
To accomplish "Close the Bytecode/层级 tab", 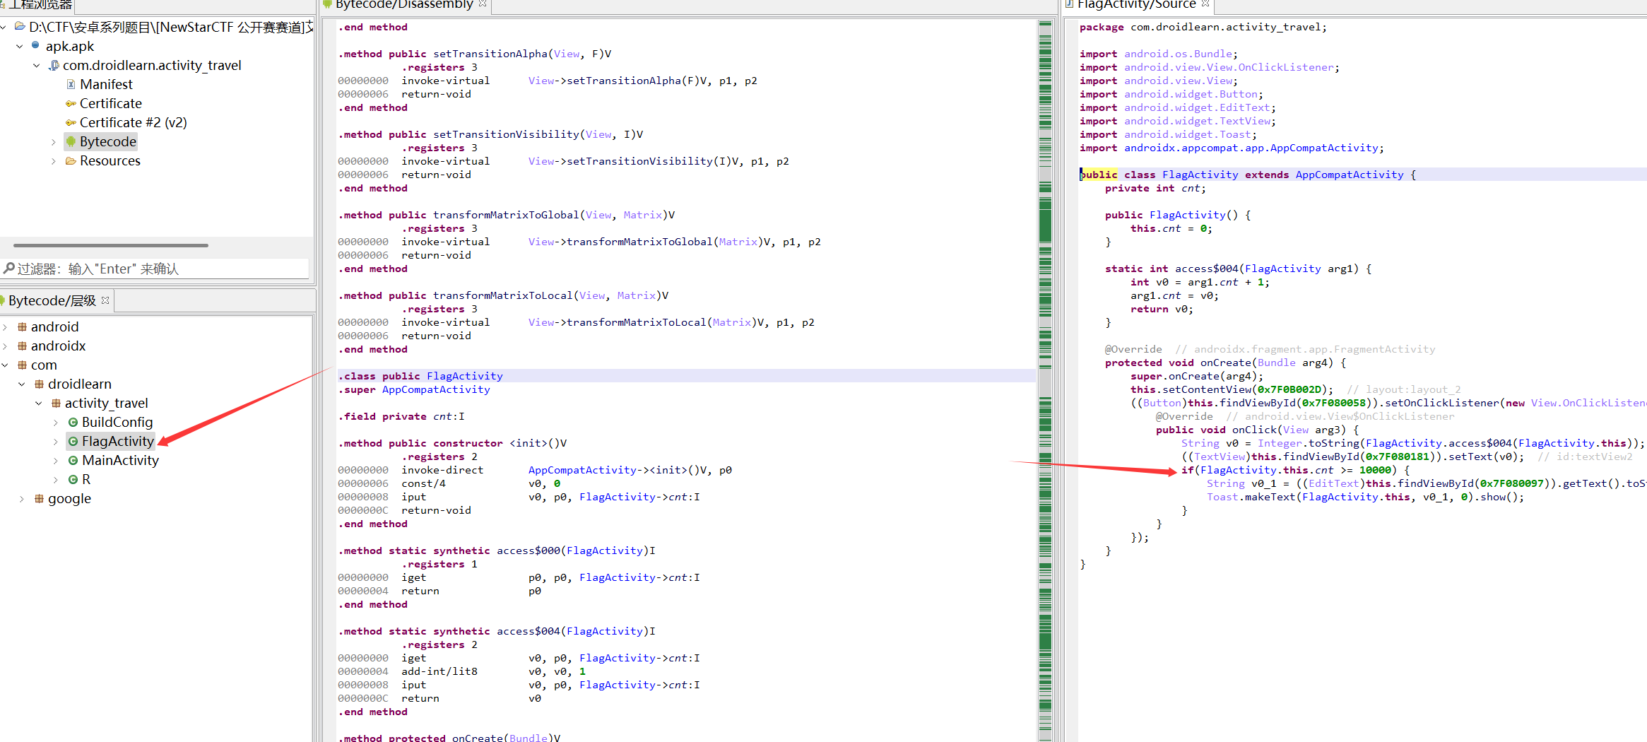I will click(x=105, y=300).
